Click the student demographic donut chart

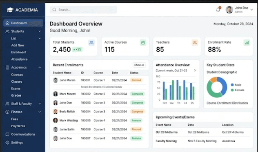coord(217,87)
